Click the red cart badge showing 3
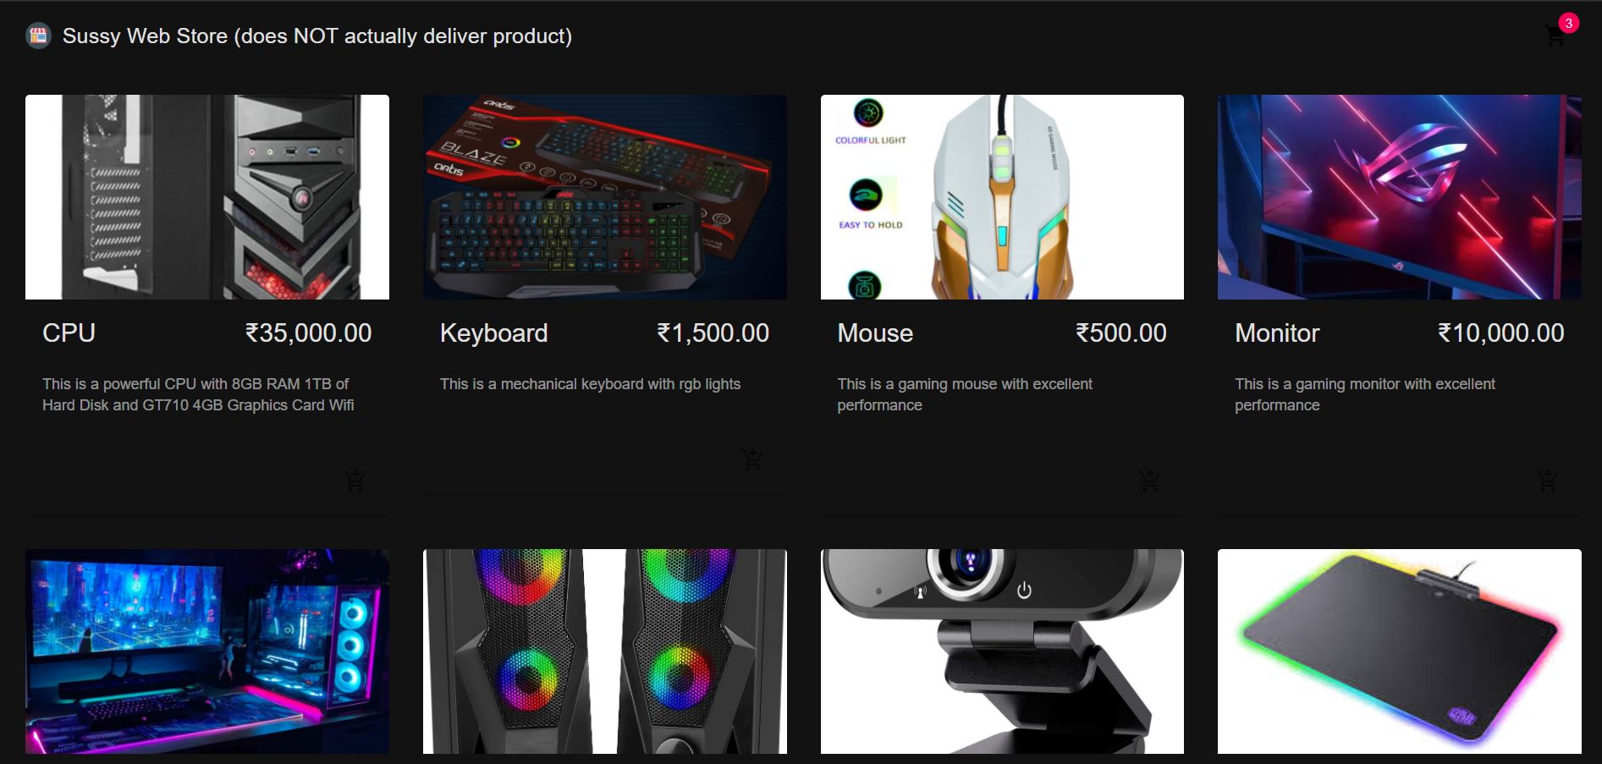The width and height of the screenshot is (1602, 764). point(1568,23)
